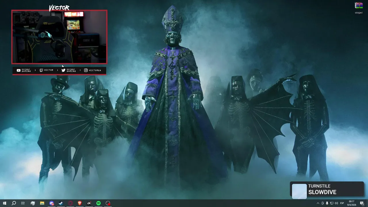Click the Meet Now camera tray icon
This screenshot has width=368, height=207.
coord(322,203)
